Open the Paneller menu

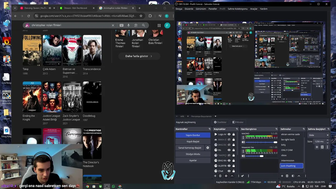coord(213,9)
